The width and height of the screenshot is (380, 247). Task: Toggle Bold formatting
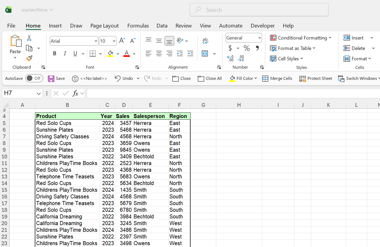[x=55, y=54]
